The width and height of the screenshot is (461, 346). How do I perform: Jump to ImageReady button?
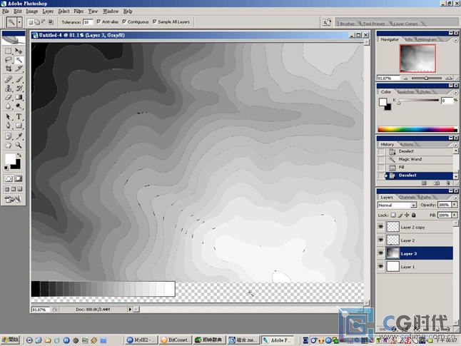(14, 199)
